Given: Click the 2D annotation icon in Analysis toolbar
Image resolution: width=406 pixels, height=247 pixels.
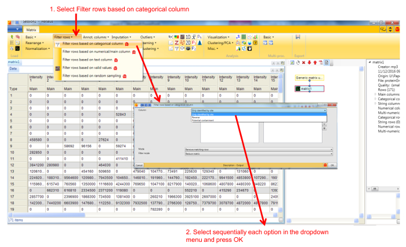Looking at the screenshot, I should 188,43.
